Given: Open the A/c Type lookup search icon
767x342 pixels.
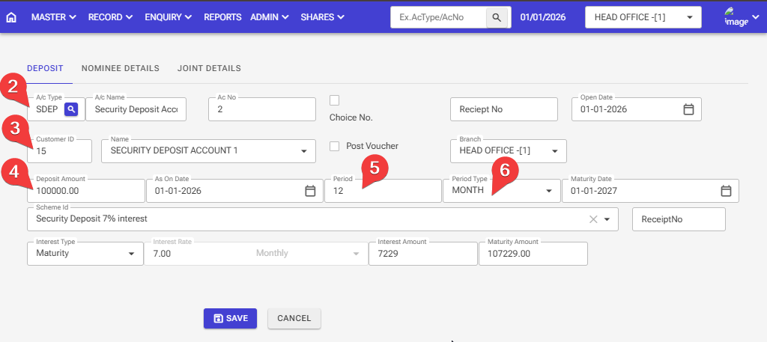Looking at the screenshot, I should 70,109.
